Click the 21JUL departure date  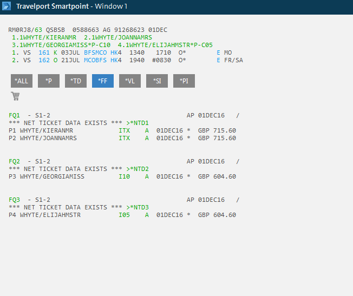click(70, 60)
